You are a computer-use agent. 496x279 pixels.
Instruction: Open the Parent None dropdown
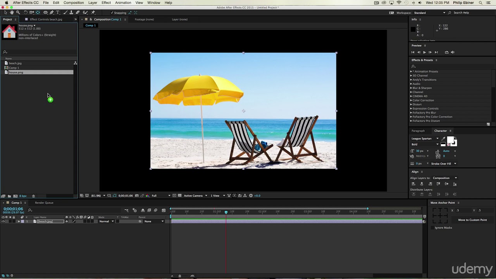click(x=154, y=221)
